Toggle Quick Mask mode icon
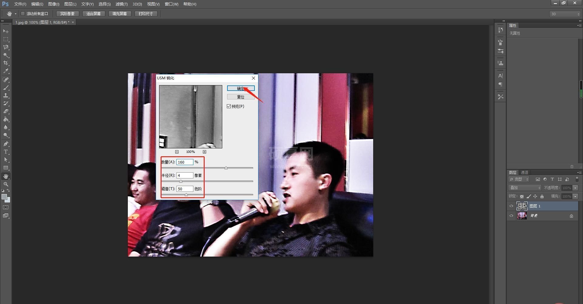The image size is (583, 304). 6,207
